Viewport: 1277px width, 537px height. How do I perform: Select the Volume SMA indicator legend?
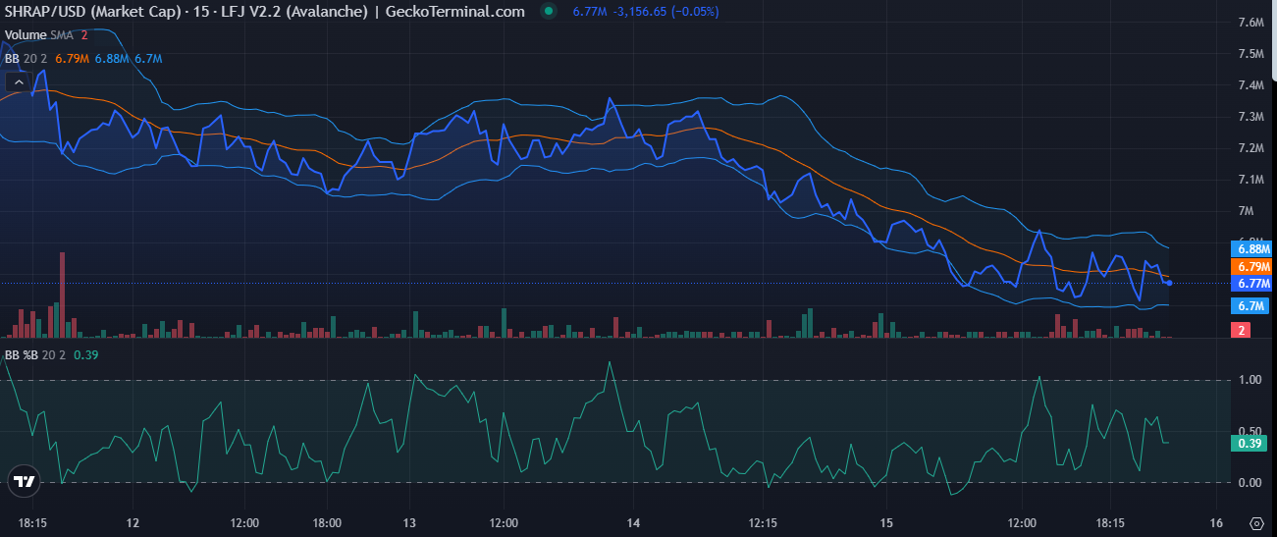46,34
